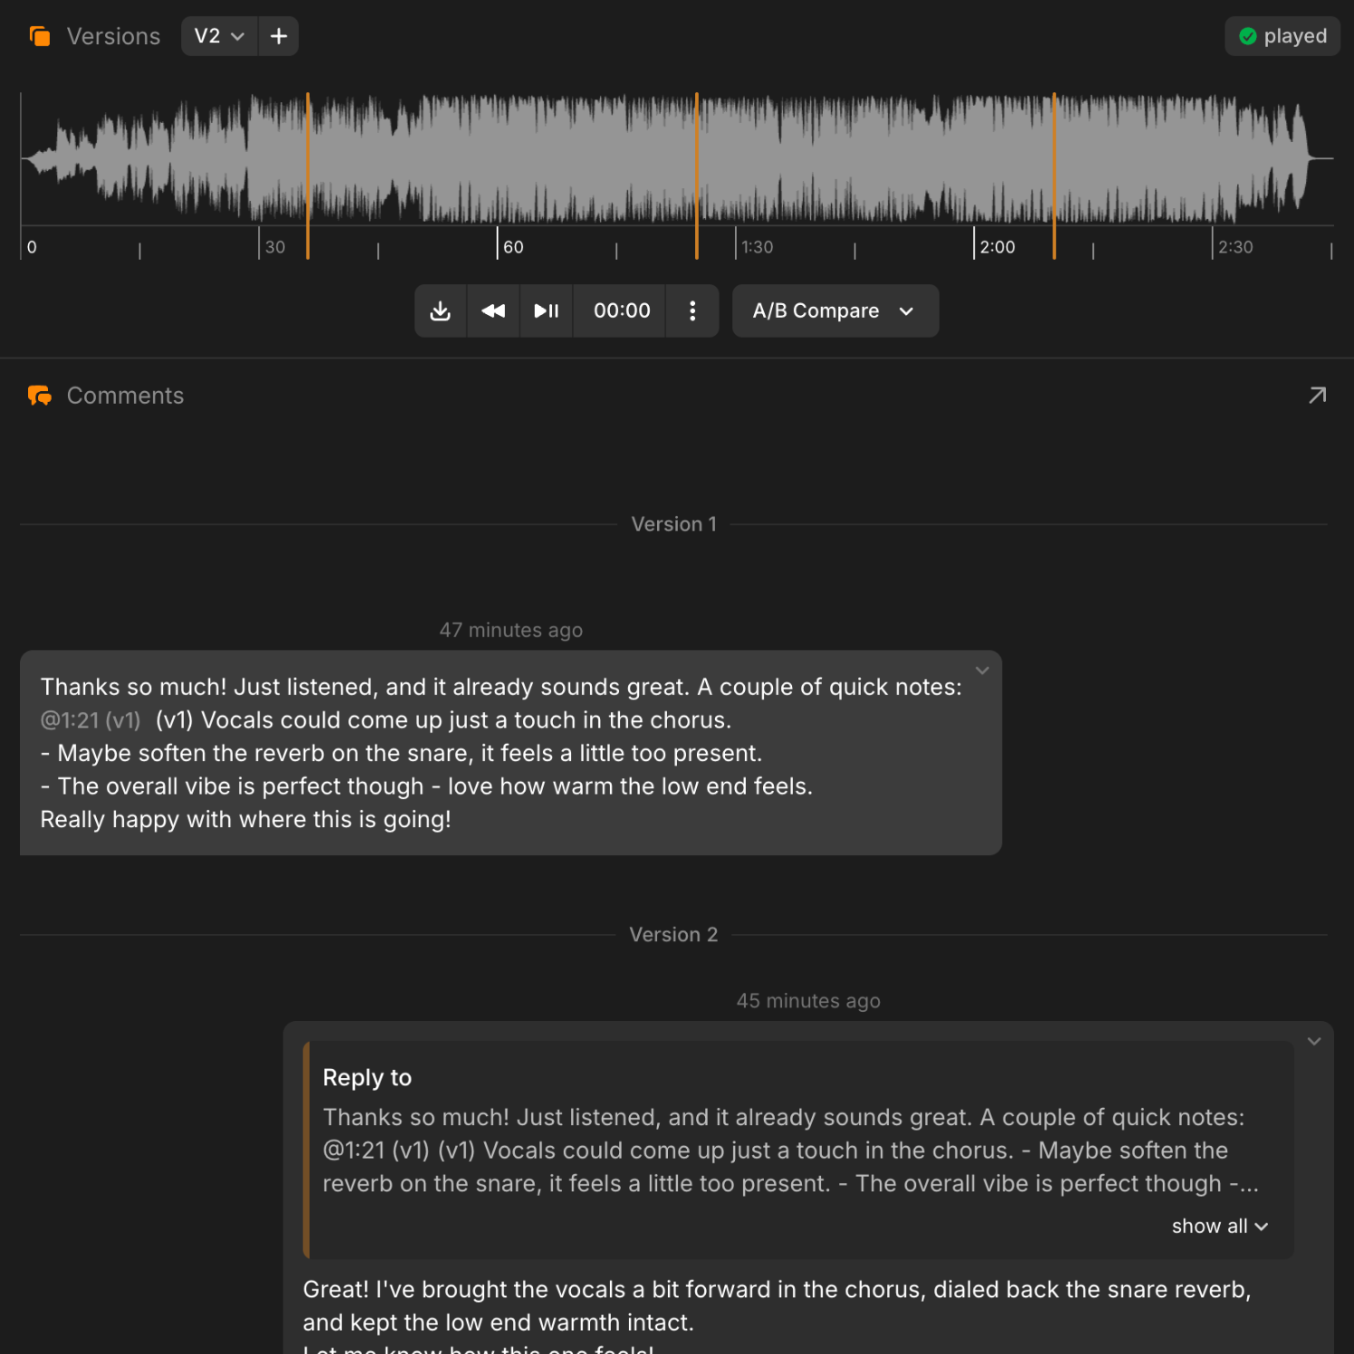
Task: Rewind the track to the beginning
Action: [493, 311]
